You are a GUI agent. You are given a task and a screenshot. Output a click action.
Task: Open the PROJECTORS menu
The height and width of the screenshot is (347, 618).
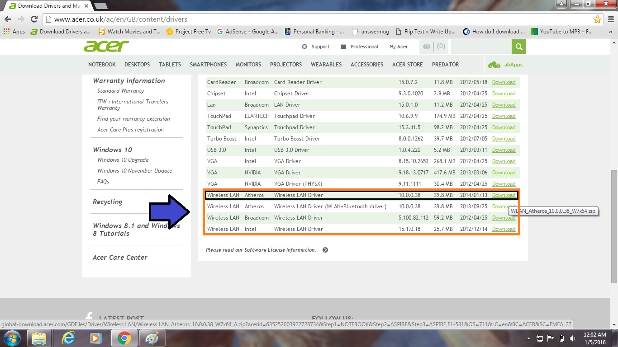pyautogui.click(x=286, y=65)
